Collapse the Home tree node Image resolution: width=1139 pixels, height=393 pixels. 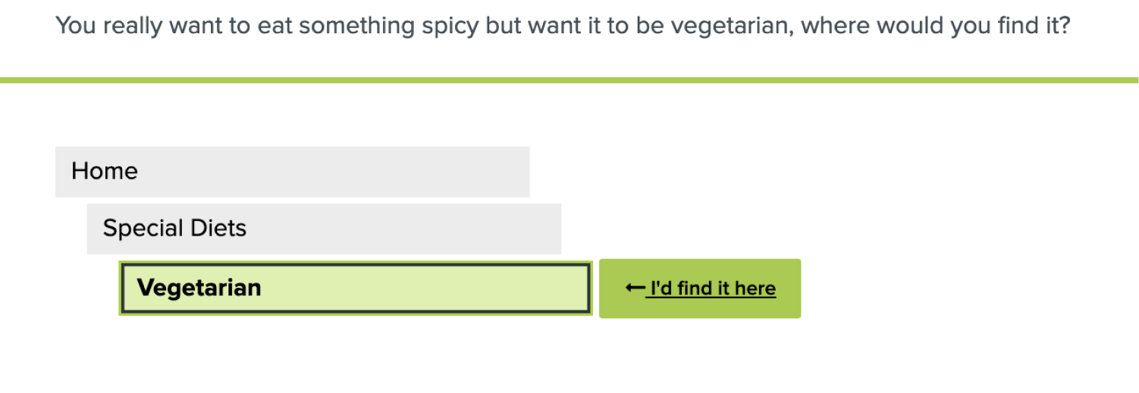[292, 172]
